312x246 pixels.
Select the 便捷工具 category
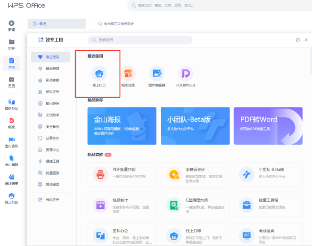51,161
